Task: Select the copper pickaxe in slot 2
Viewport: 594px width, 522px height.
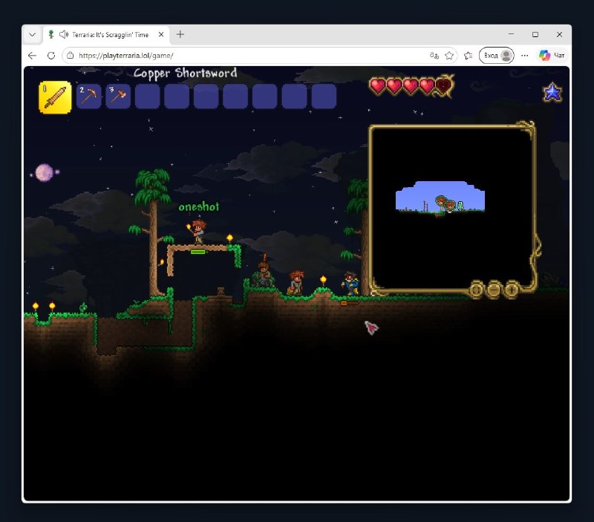Action: point(88,97)
